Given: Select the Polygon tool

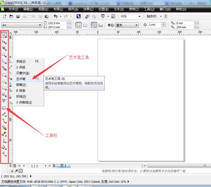Looking at the screenshot, I should click(4, 88).
